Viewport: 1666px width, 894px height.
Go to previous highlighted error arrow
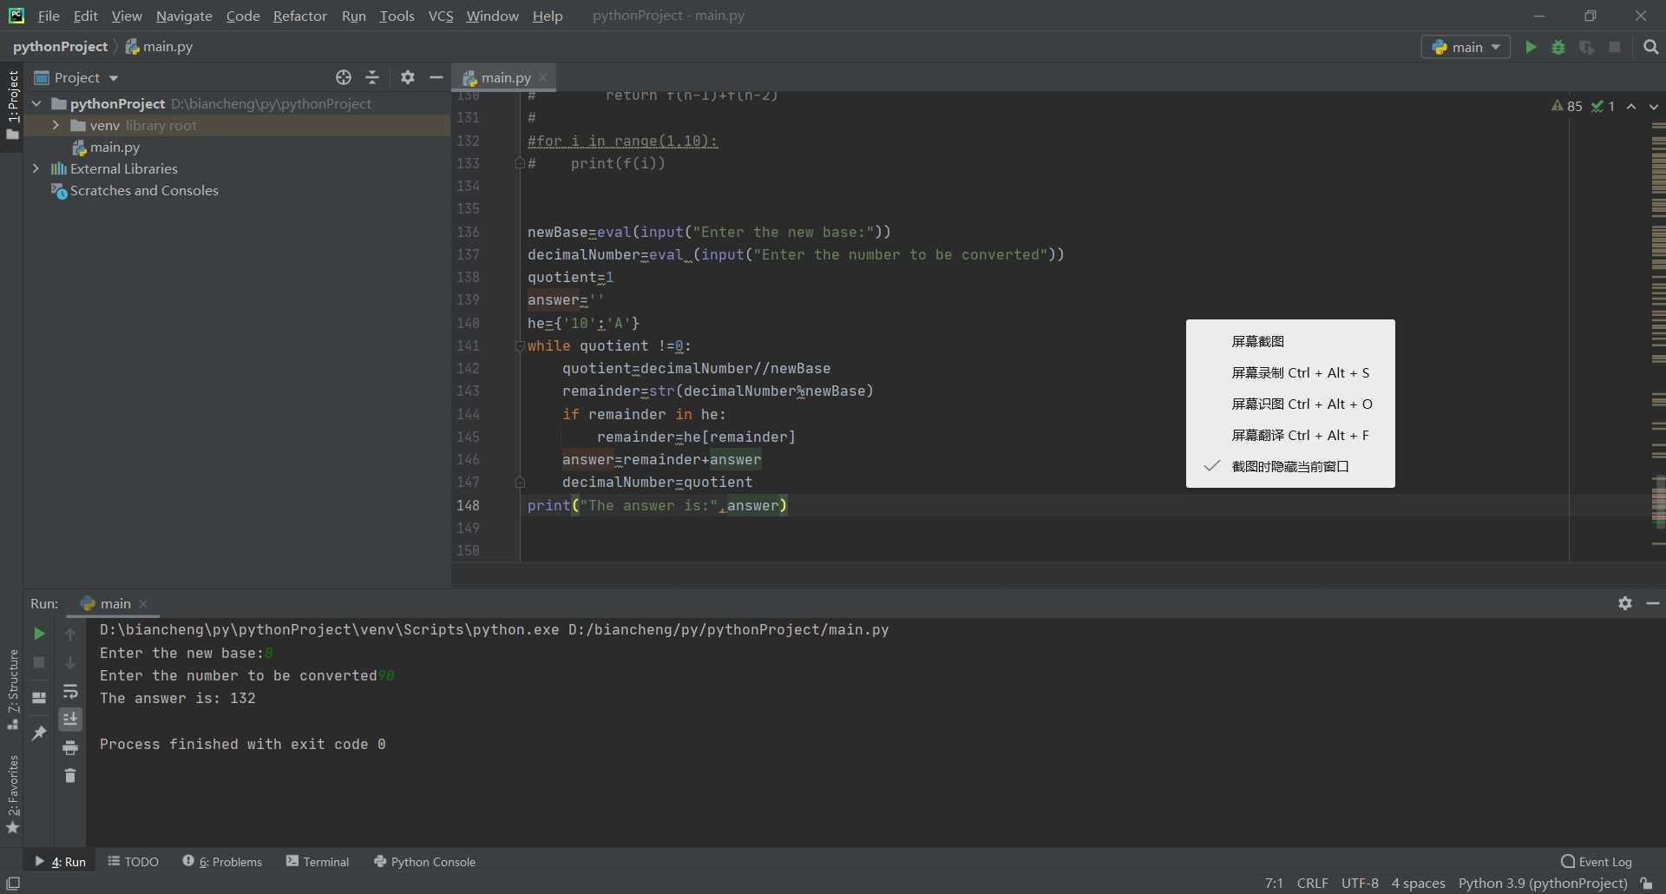(x=1631, y=106)
